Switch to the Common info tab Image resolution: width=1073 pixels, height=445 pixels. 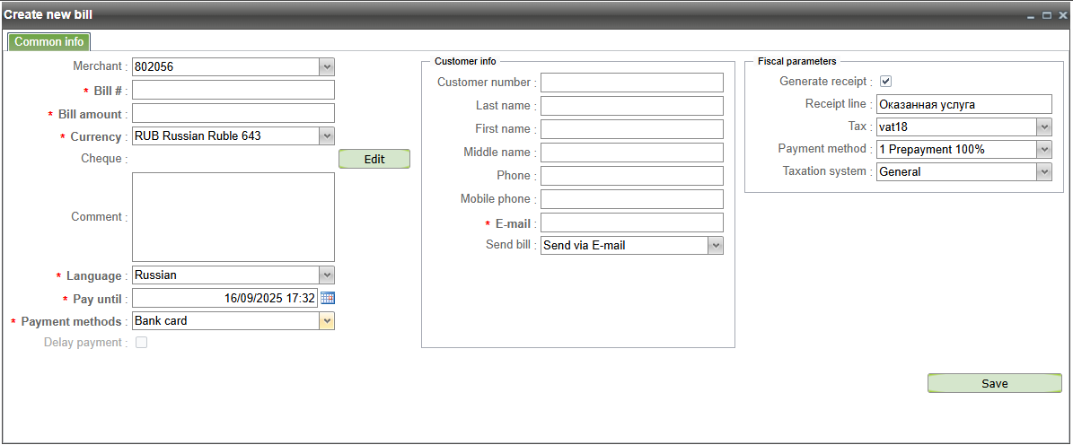49,42
